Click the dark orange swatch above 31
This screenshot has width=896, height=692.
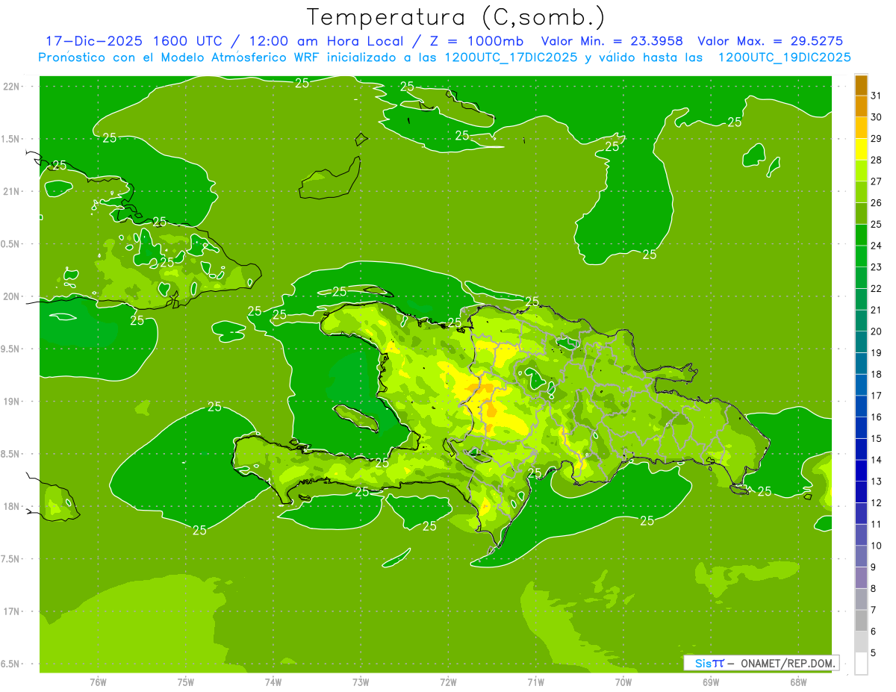861,85
